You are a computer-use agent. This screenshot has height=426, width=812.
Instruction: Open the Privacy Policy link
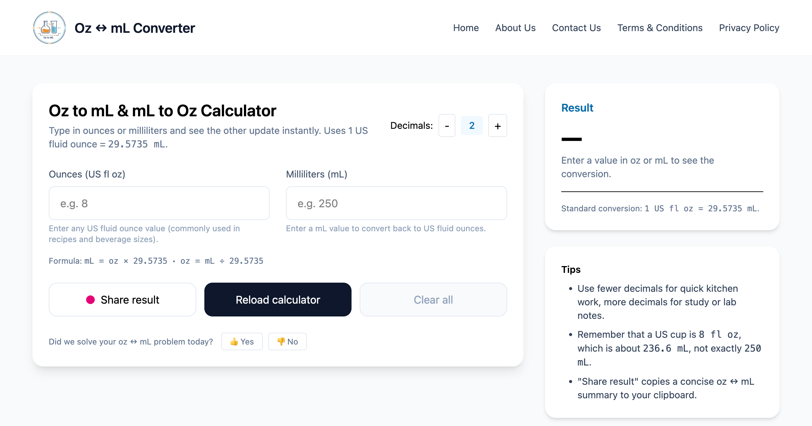(749, 28)
